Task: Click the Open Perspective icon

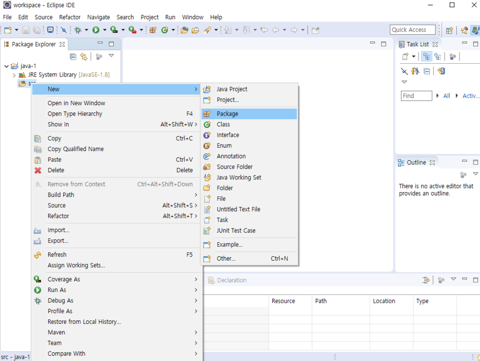Action: (x=449, y=30)
